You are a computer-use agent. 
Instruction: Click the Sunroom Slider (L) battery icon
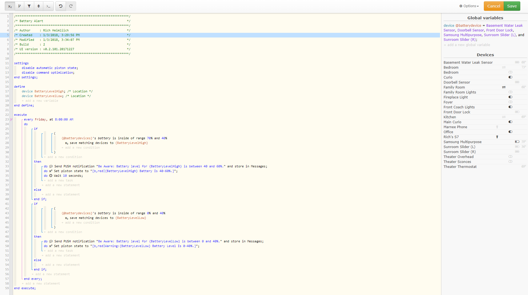517,147
